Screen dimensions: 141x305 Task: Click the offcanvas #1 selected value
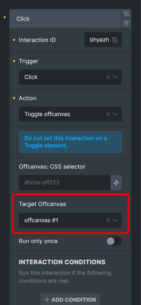pos(41,220)
